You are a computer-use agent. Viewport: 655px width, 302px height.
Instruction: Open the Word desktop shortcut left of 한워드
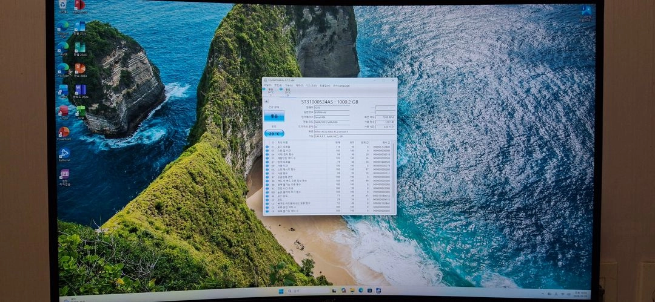coord(63,91)
